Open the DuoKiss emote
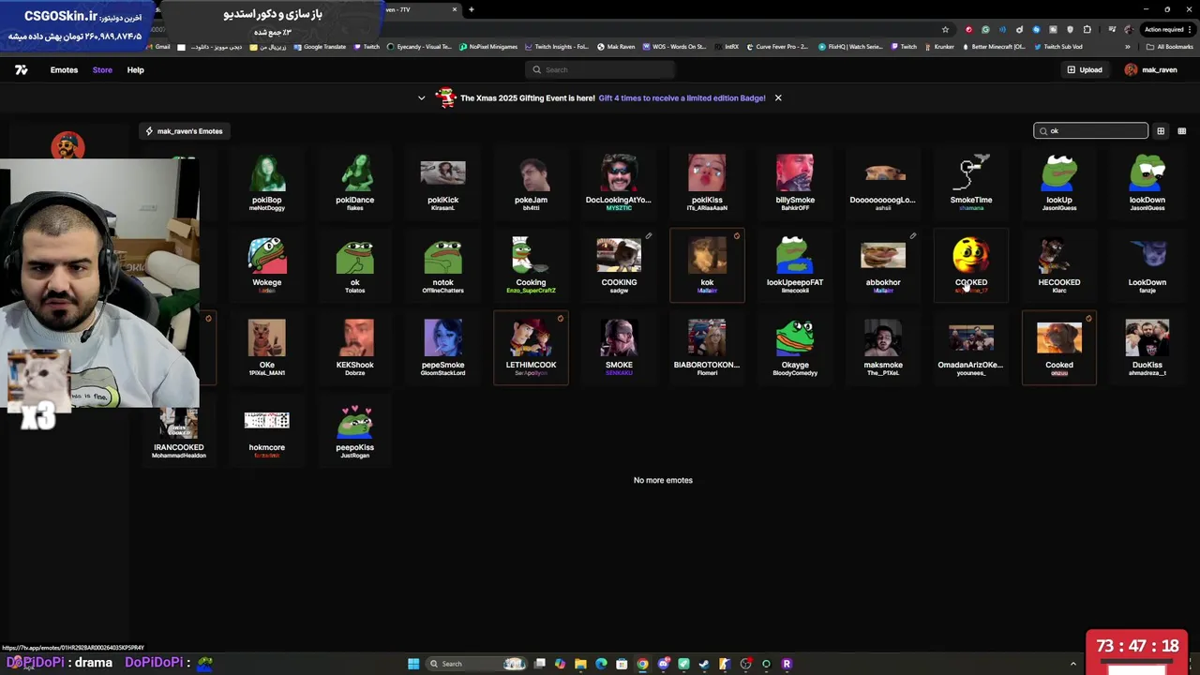Viewport: 1200px width, 675px height. [x=1147, y=348]
